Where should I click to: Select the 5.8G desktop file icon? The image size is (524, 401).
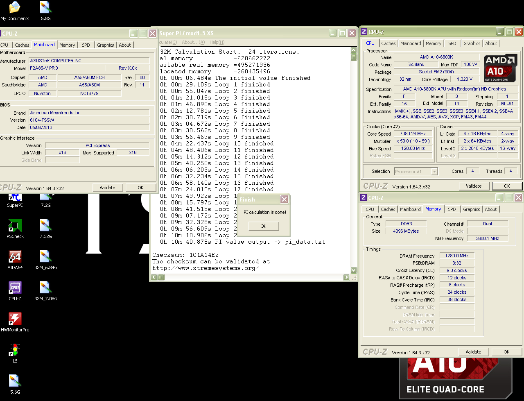pos(45,11)
